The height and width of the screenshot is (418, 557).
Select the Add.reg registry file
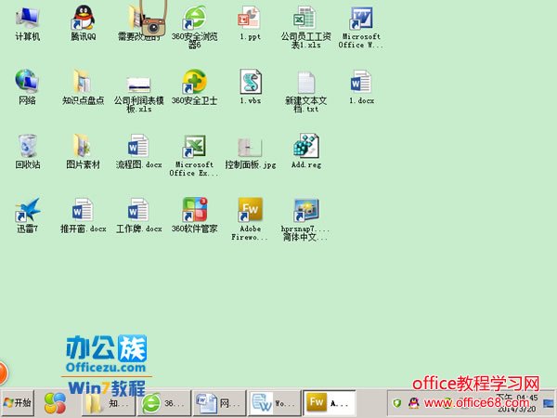point(306,151)
